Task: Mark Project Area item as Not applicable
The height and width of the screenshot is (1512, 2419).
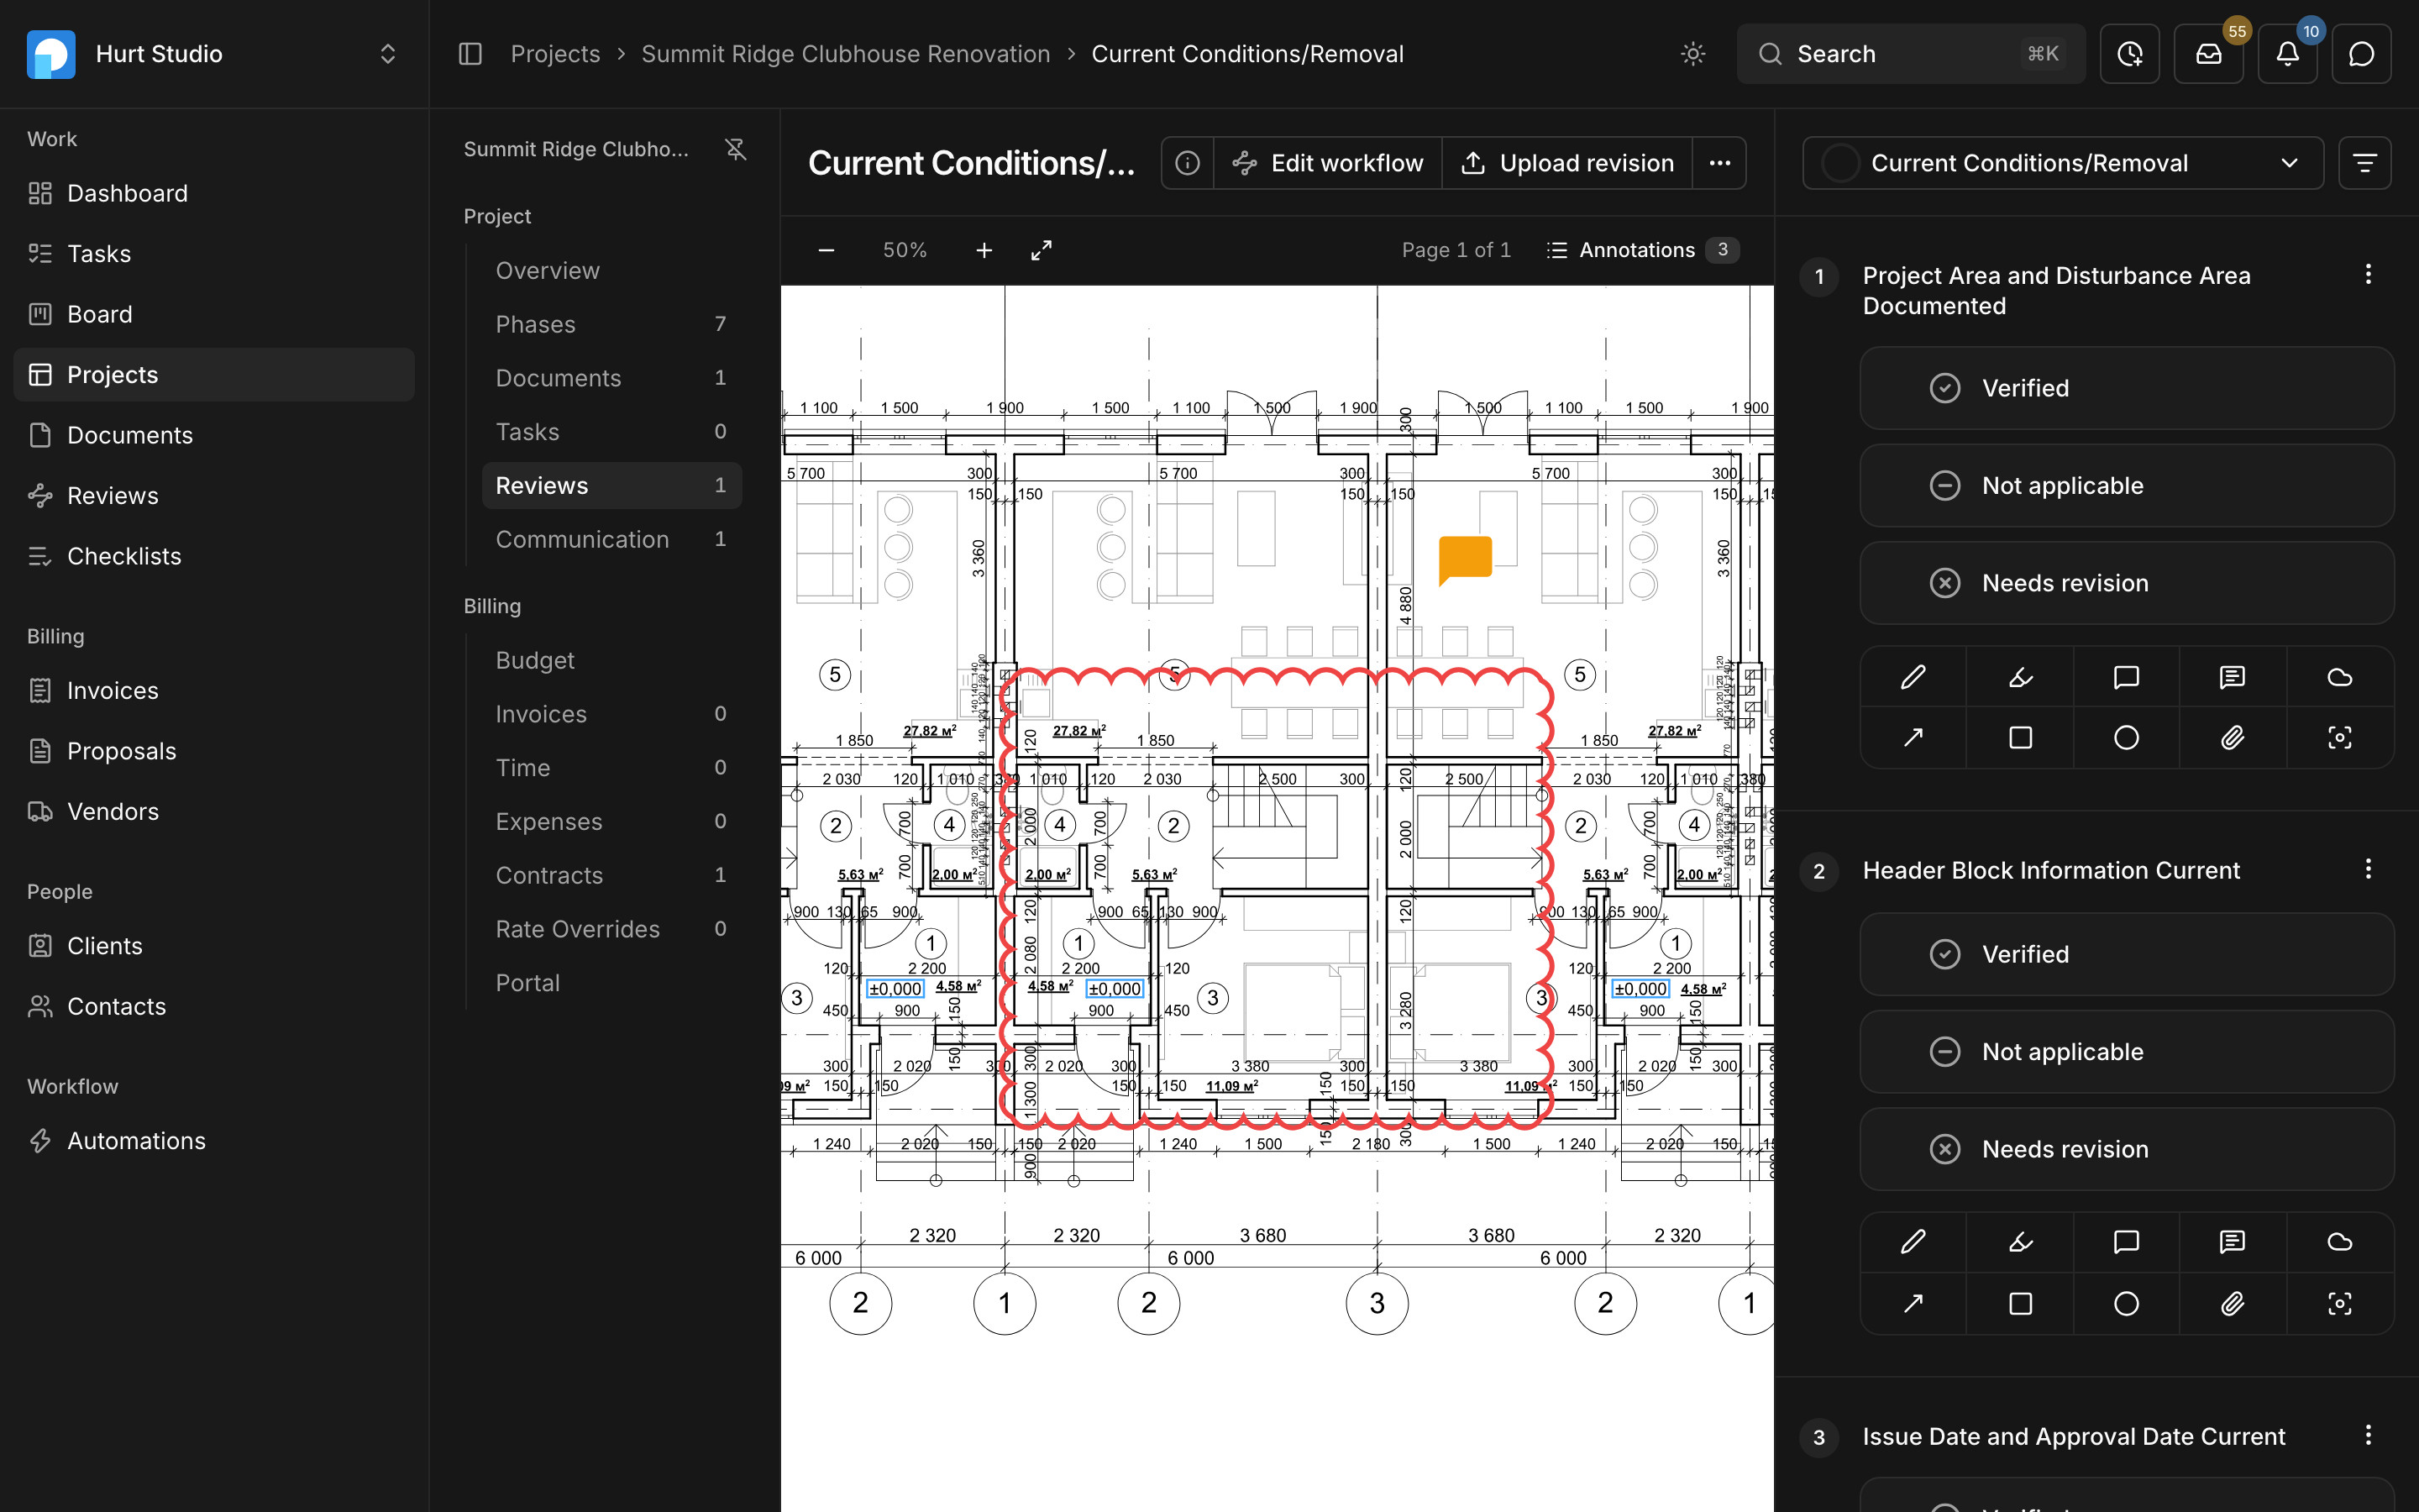Action: pos(2126,486)
